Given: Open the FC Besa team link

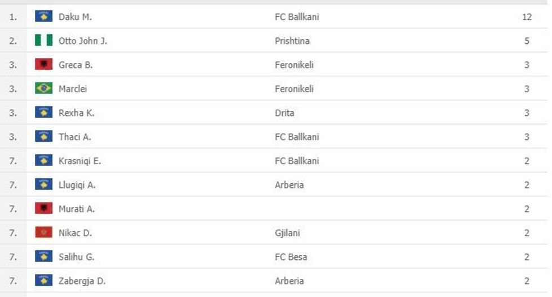Looking at the screenshot, I should pyautogui.click(x=291, y=257).
